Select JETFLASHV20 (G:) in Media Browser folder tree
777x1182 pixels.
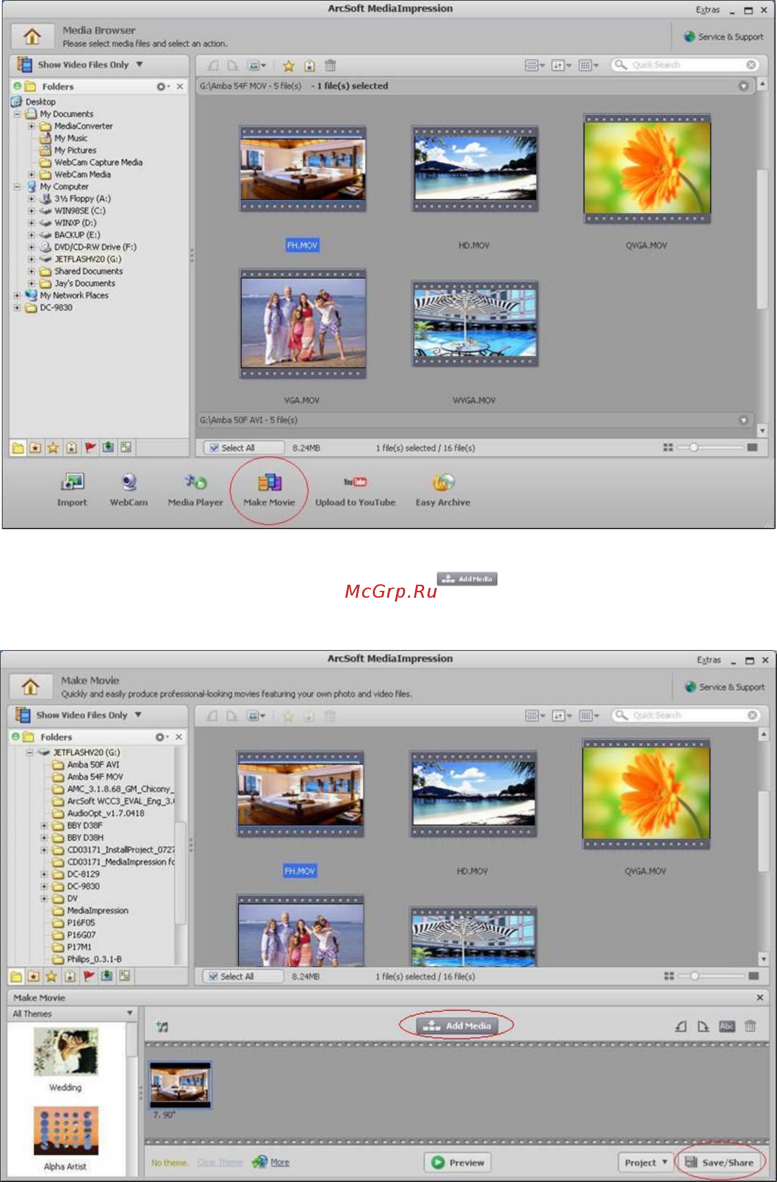pyautogui.click(x=88, y=259)
